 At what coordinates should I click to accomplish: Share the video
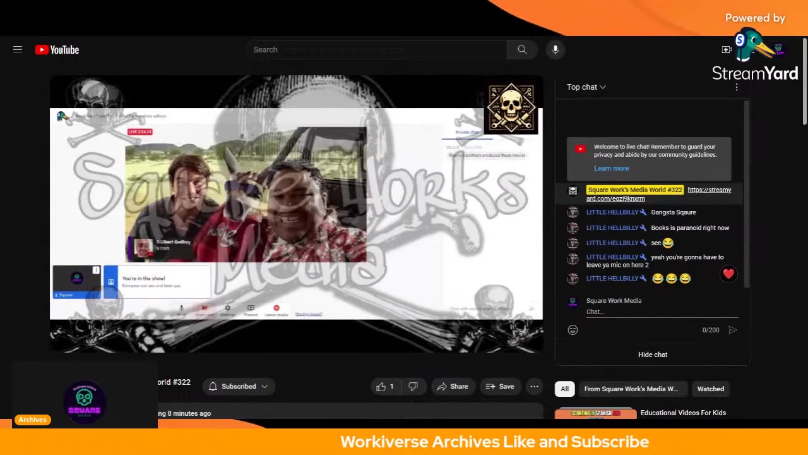click(453, 386)
